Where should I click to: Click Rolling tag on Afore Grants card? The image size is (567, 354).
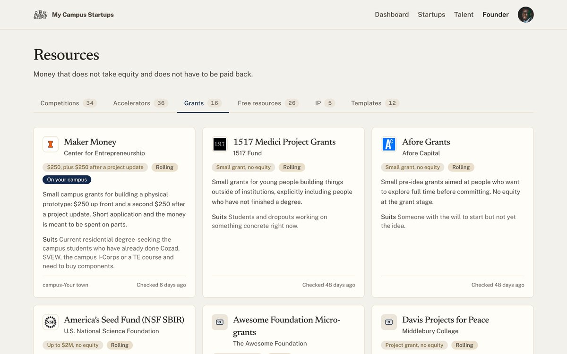[x=461, y=167]
